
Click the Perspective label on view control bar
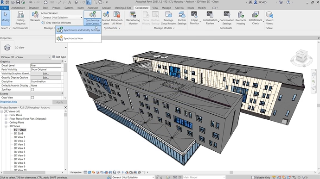pyautogui.click(x=76, y=172)
